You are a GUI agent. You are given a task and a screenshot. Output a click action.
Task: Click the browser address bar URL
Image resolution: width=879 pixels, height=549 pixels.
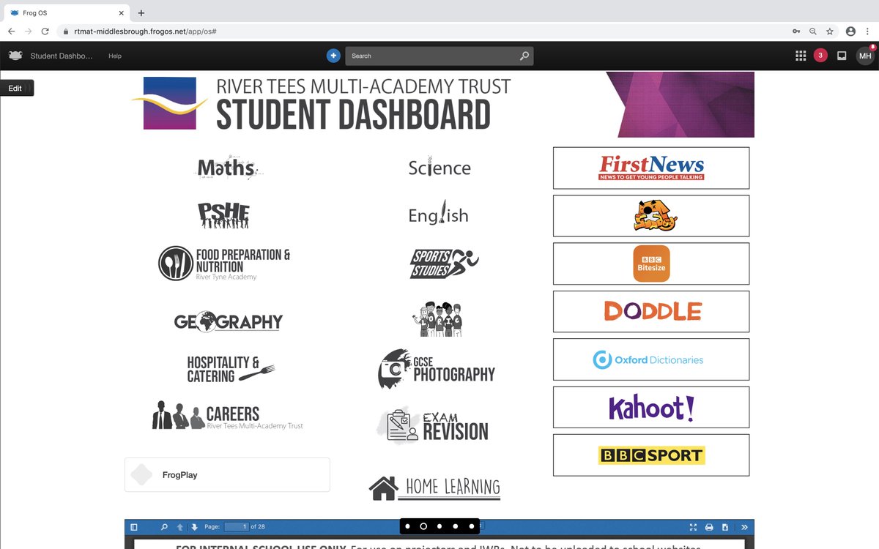coord(145,31)
